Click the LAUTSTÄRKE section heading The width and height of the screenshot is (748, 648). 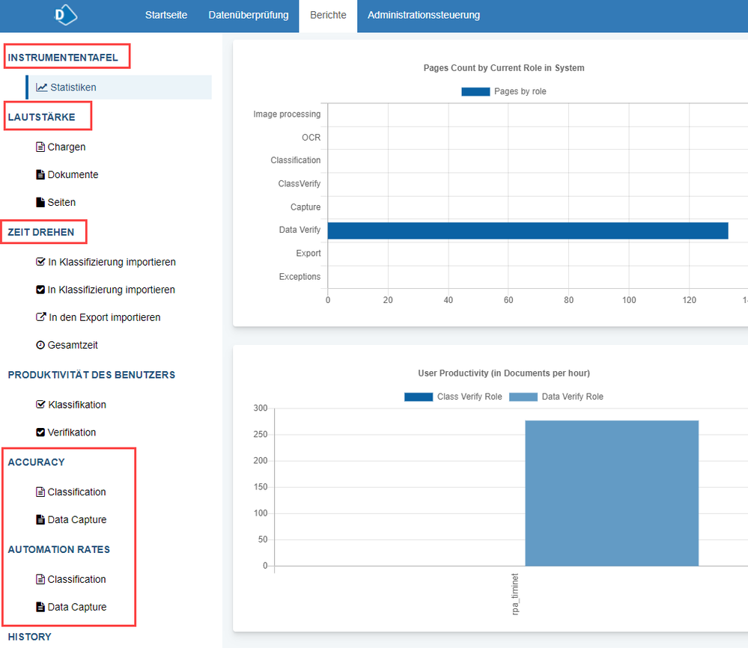[41, 117]
